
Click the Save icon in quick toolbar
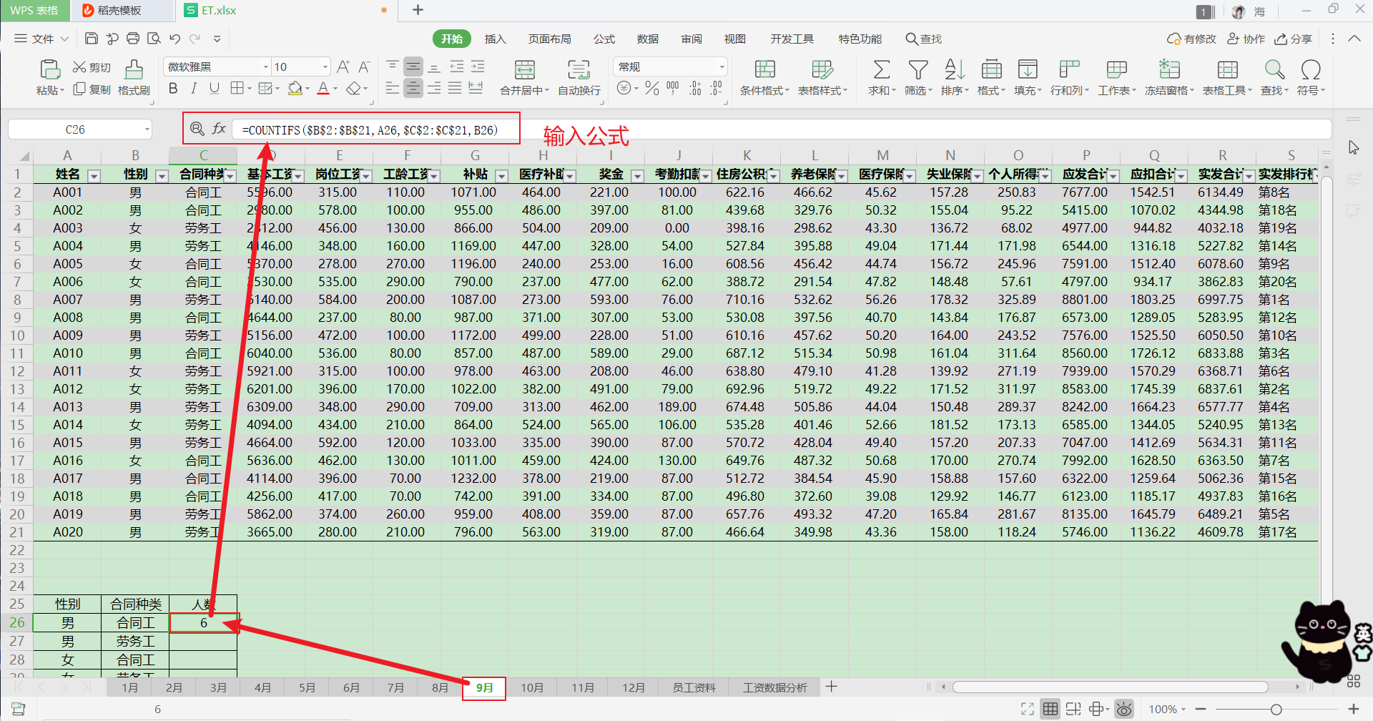click(91, 39)
